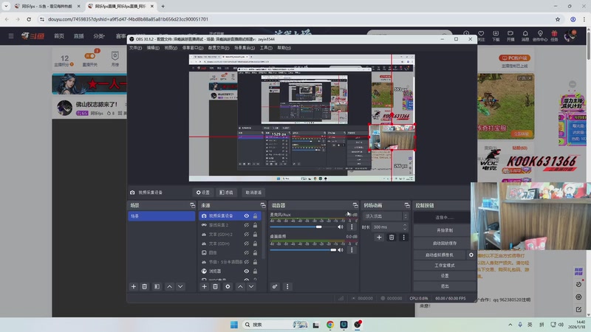Unlock the 浏览器 source lock
Screen dimensions: 591x332
click(x=255, y=271)
